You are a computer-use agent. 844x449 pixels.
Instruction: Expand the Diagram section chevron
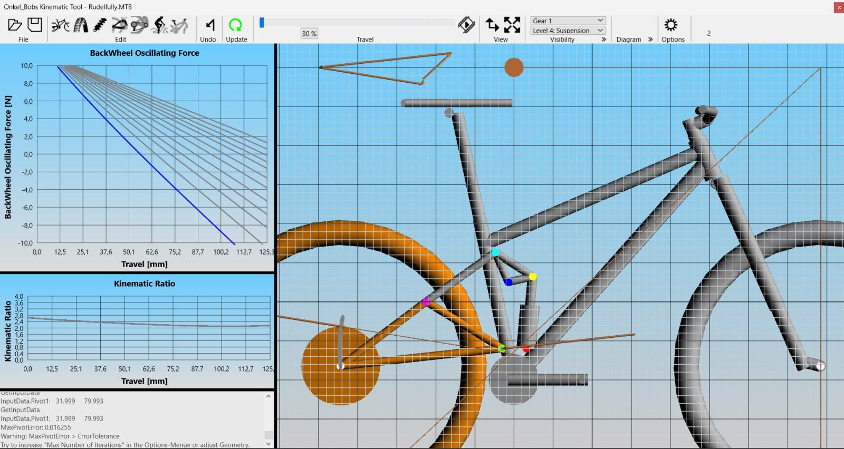650,40
